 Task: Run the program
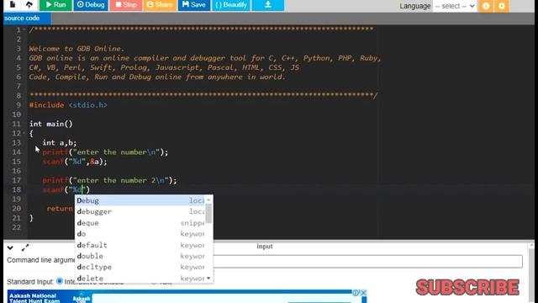click(x=55, y=5)
